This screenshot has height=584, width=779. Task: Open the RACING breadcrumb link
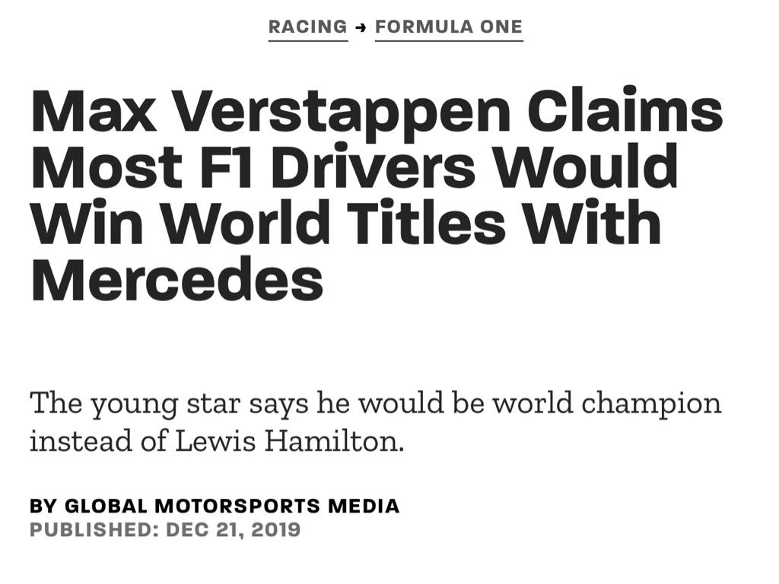coord(308,27)
